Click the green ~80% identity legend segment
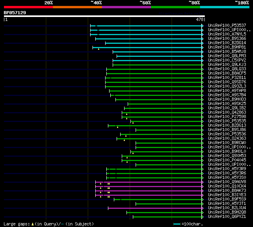Screen dimensions: 253x227 click(176, 7)
